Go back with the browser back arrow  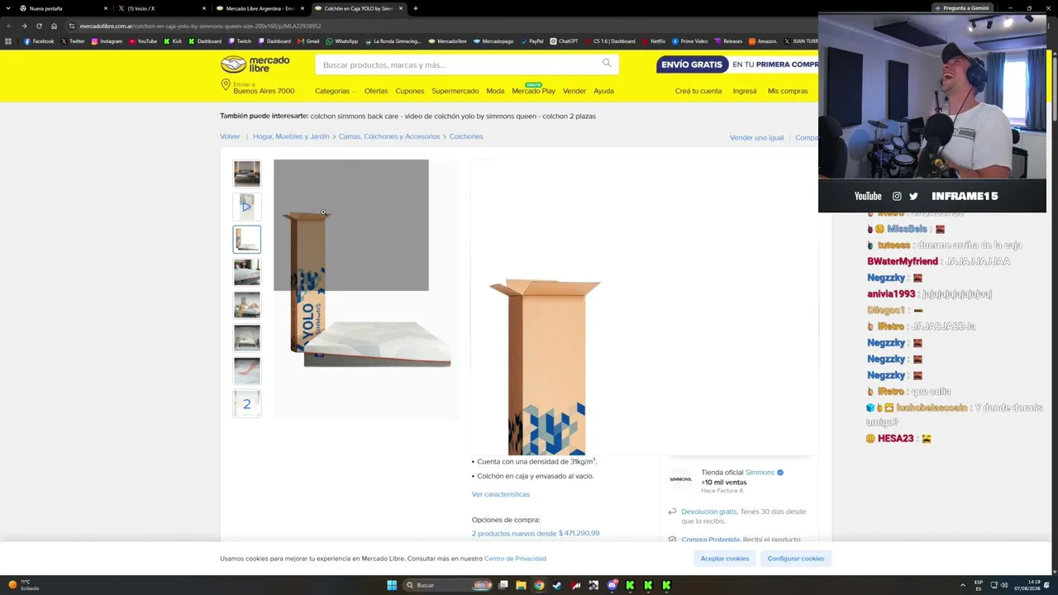coord(9,26)
